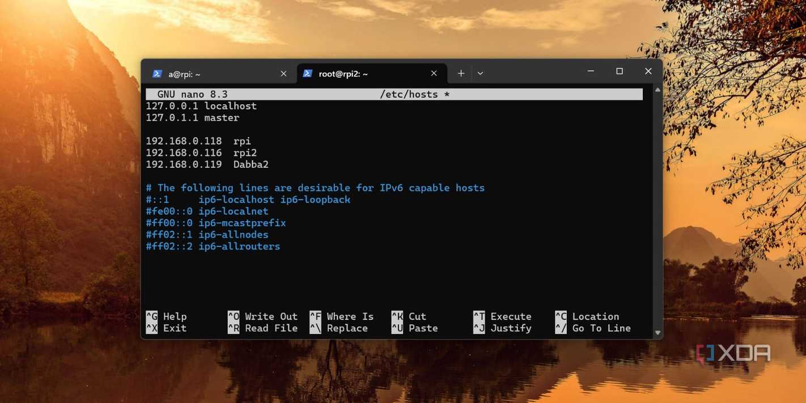The image size is (806, 403).
Task: Click the ^U Paste shortcut
Action: pyautogui.click(x=414, y=328)
